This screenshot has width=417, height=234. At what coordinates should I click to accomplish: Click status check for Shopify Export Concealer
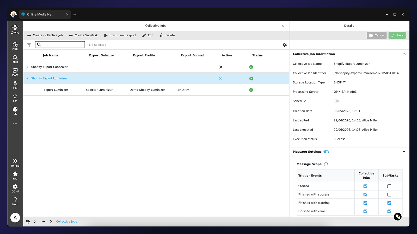251,67
